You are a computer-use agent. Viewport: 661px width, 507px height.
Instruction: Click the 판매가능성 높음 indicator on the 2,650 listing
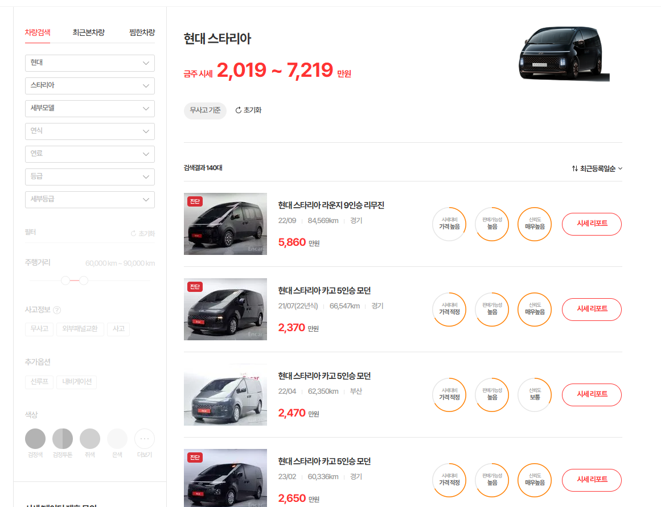point(492,480)
